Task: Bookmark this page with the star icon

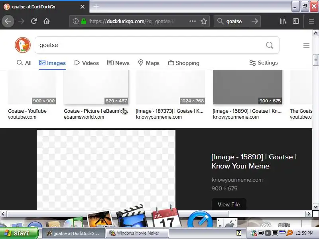Action: [x=204, y=21]
